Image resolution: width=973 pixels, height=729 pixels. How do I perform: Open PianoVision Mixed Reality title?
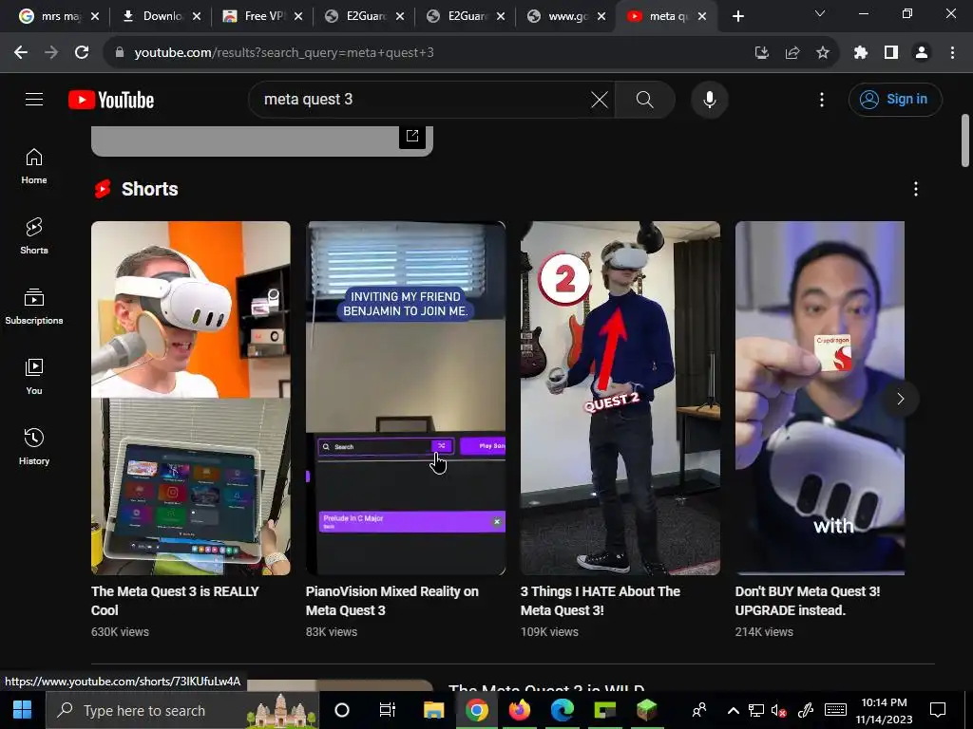pyautogui.click(x=391, y=601)
